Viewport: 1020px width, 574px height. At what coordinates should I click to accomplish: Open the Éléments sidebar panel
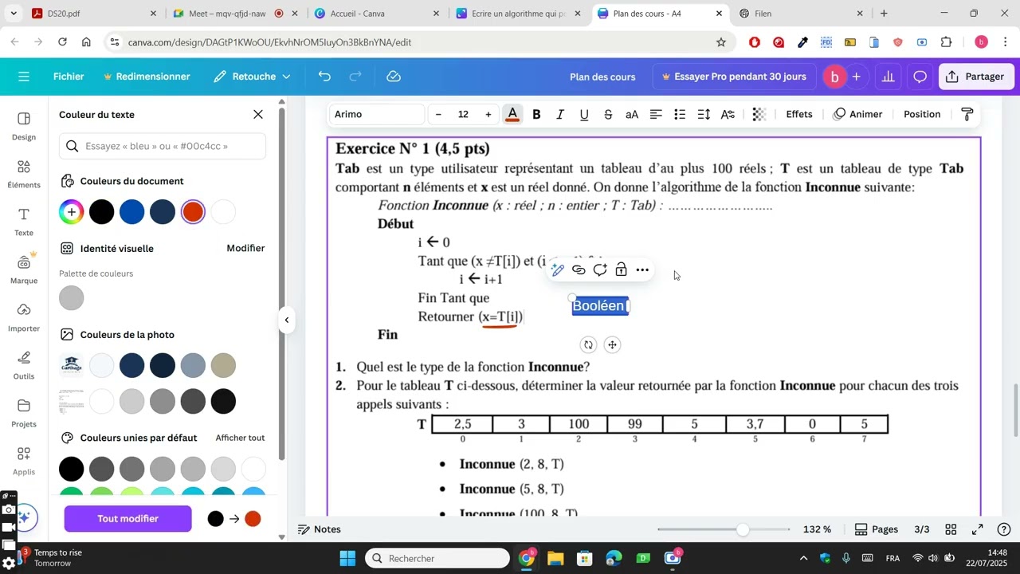(24, 174)
